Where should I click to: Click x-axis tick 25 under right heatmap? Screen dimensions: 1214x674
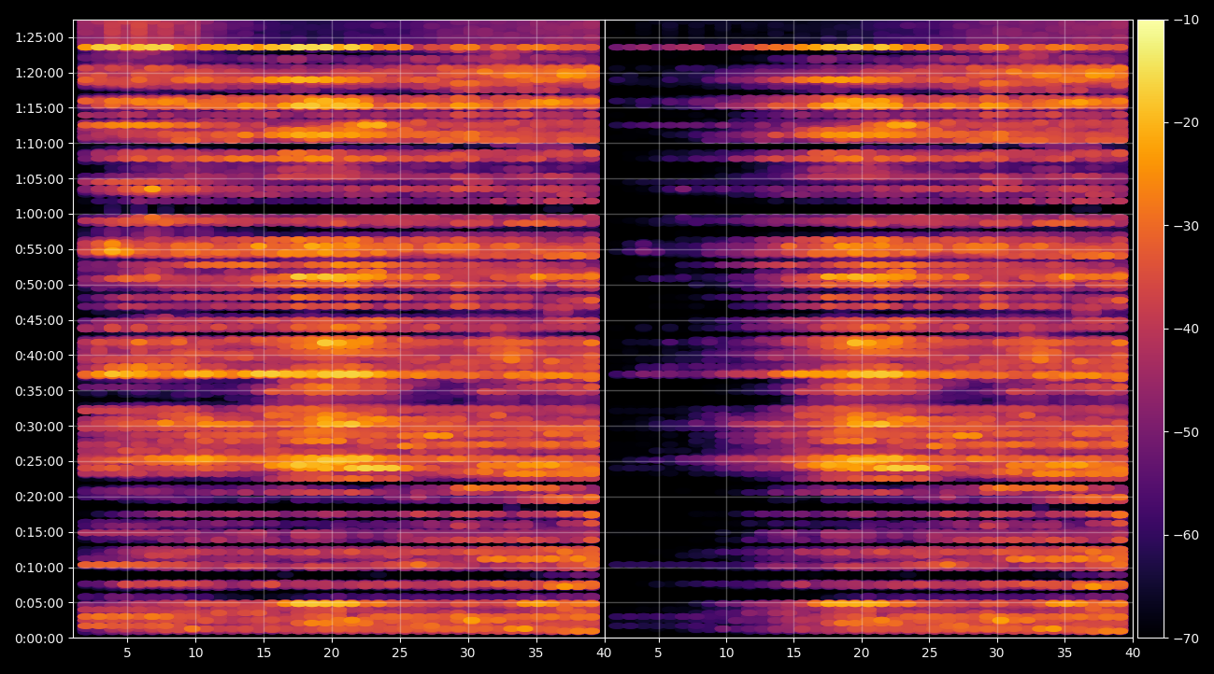[930, 653]
